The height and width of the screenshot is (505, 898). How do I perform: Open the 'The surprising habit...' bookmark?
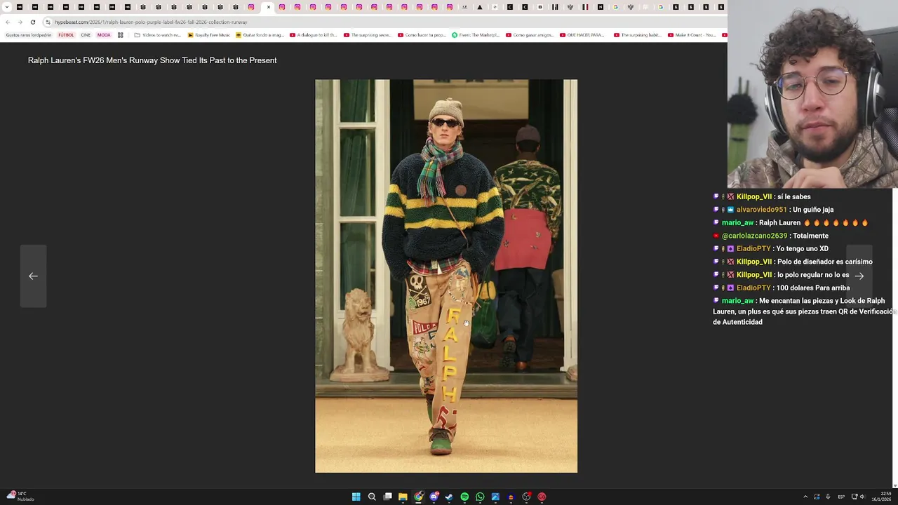tap(638, 35)
